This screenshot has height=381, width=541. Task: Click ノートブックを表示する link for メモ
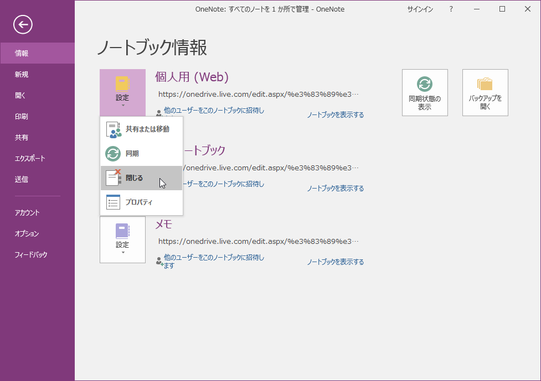[336, 262]
